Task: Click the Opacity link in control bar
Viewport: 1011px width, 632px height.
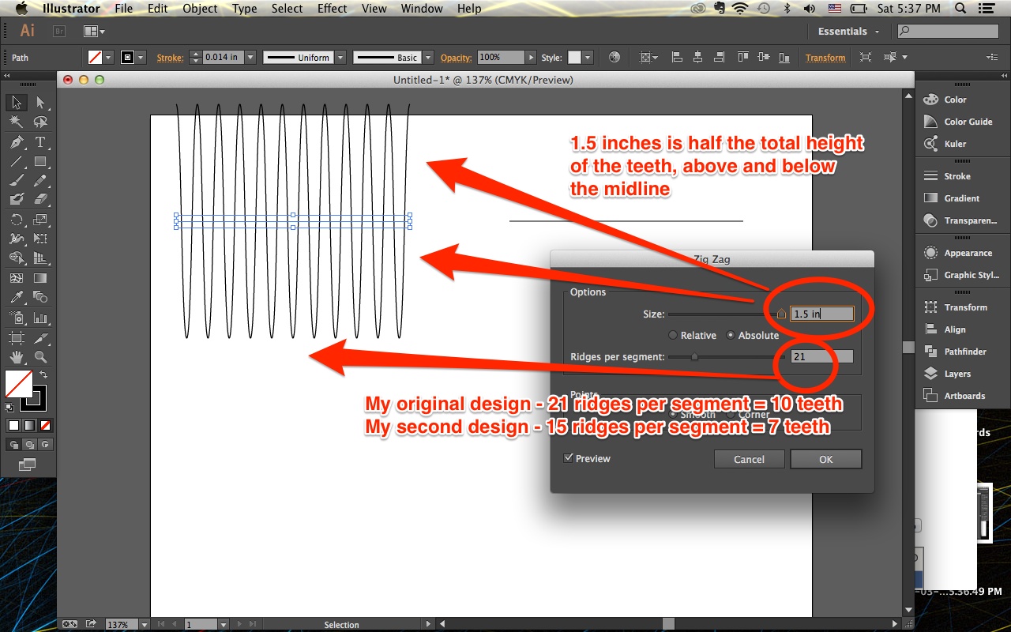Action: tap(457, 58)
